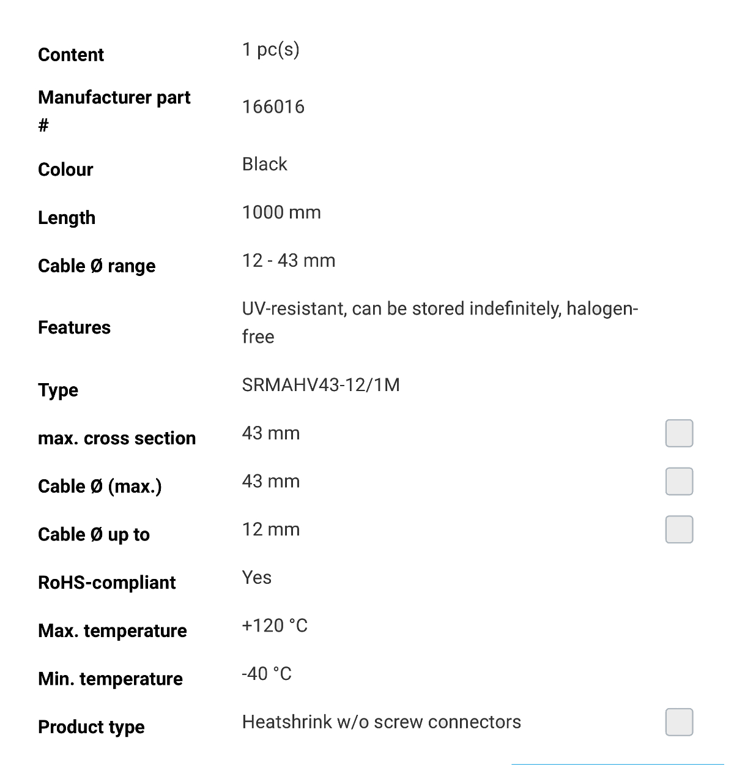Click the 1000 mm length value

[281, 212]
